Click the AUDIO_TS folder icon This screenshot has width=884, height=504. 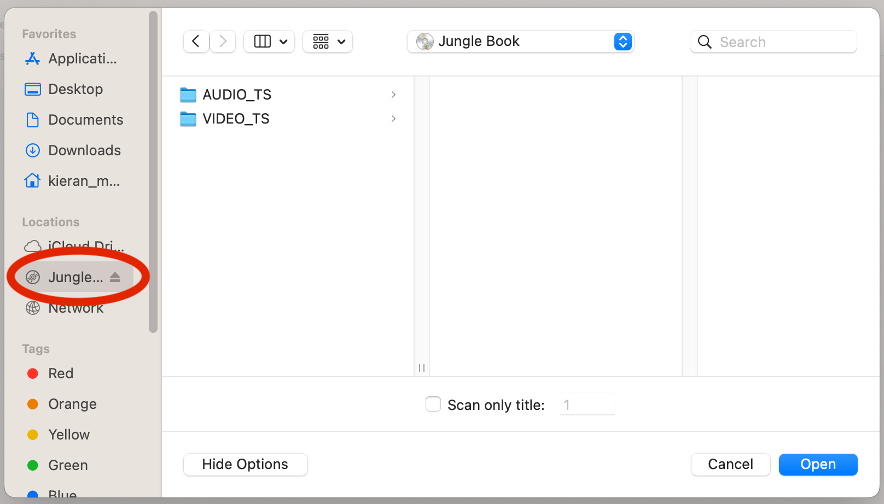(188, 95)
